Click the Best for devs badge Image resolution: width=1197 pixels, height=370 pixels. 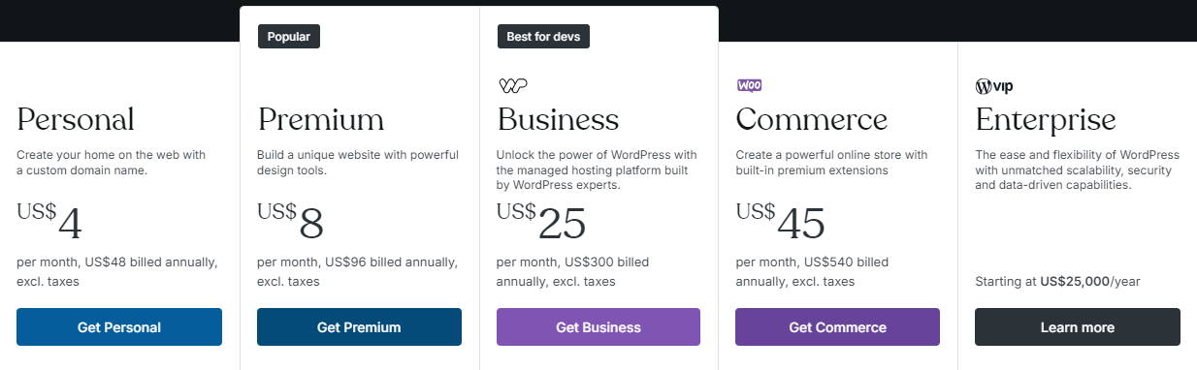(543, 37)
